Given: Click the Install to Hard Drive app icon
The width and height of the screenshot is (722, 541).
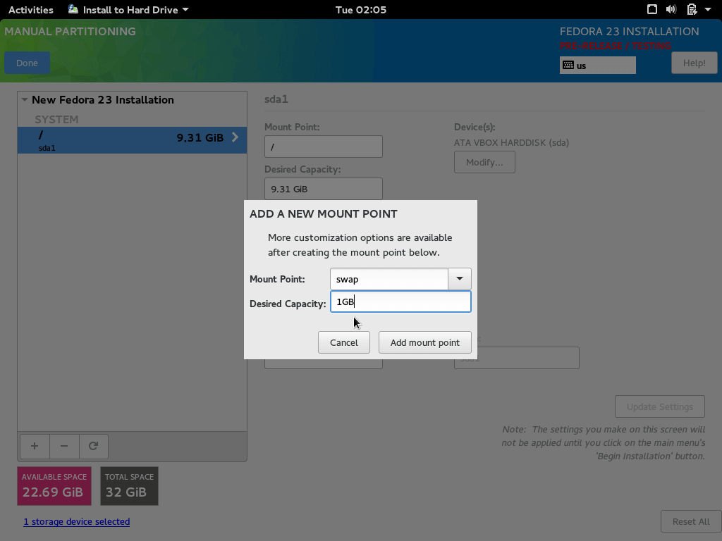Looking at the screenshot, I should pos(73,9).
